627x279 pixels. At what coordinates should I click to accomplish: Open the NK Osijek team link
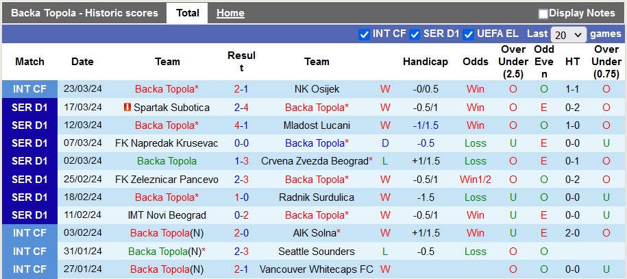tap(317, 89)
